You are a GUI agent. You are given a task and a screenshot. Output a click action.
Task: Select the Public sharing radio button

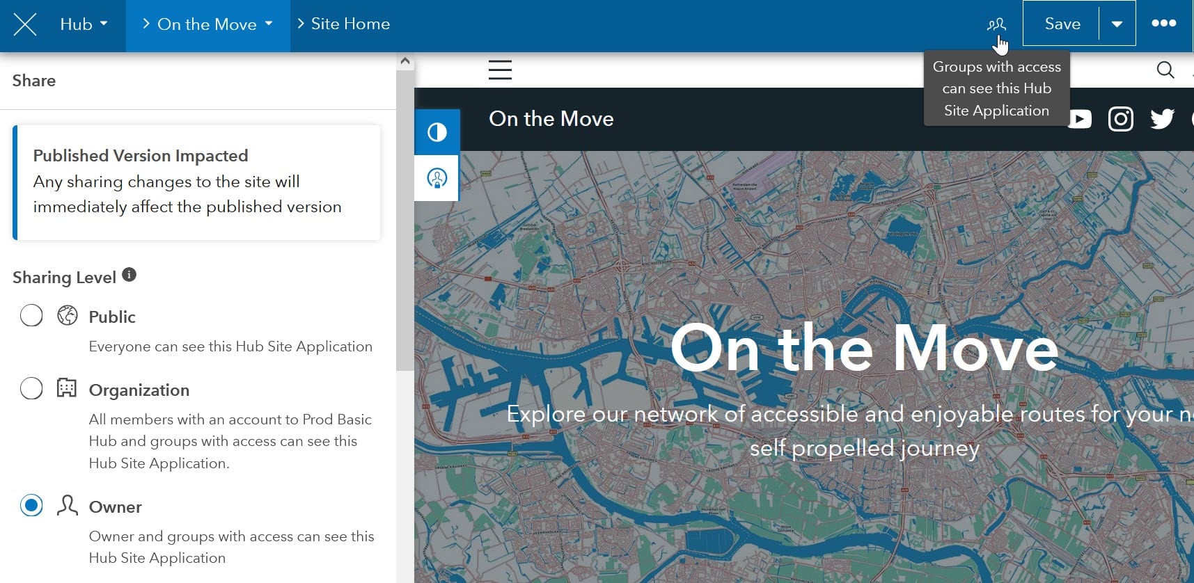pyautogui.click(x=31, y=316)
